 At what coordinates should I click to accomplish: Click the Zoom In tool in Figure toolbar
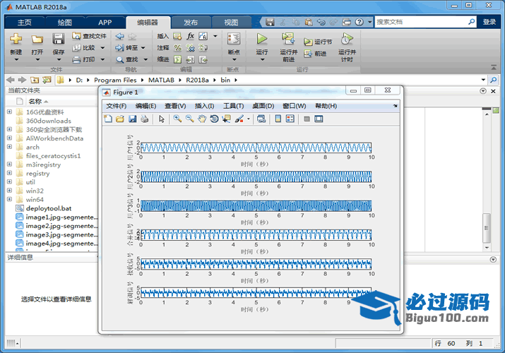177,119
